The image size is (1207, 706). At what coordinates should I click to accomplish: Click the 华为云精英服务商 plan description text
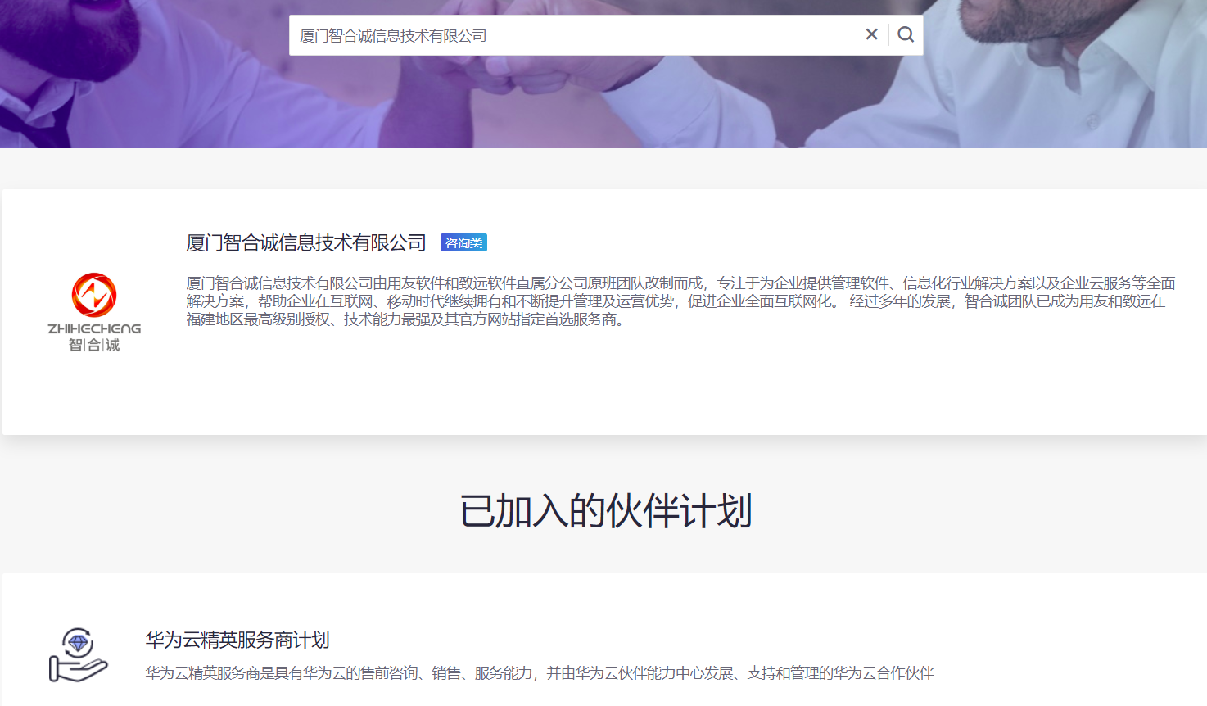(540, 673)
